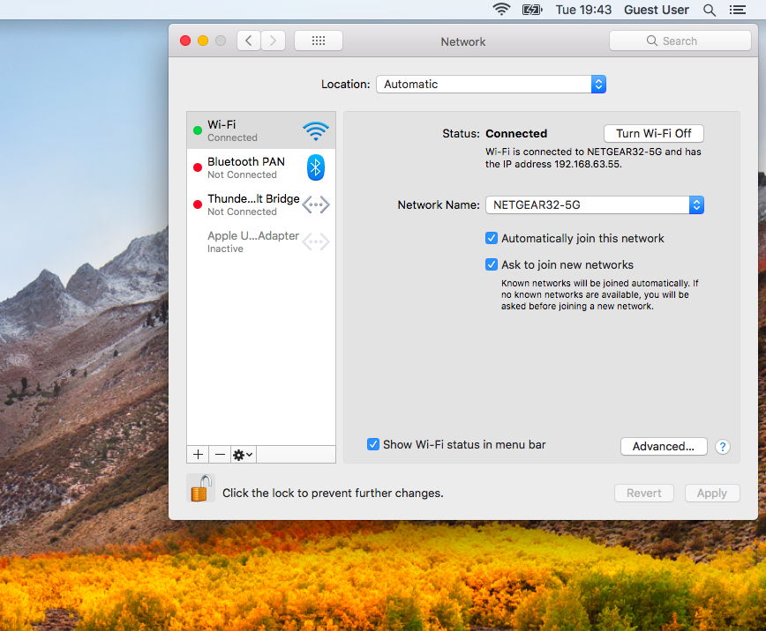The height and width of the screenshot is (631, 766).
Task: Click Wi-Fi status icon in menu bar
Action: pos(501,10)
